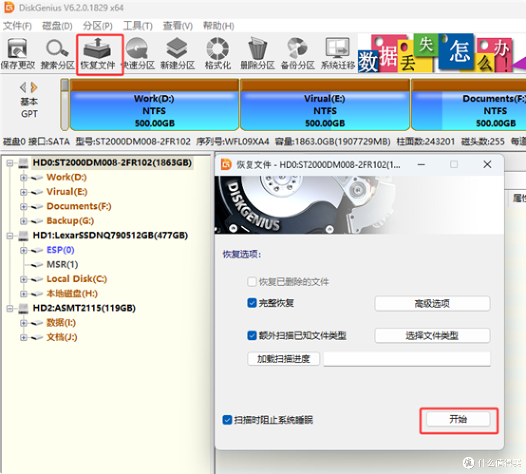The width and height of the screenshot is (526, 474).
Task: Expand the Local Disk(C:) tree node
Action: (x=23, y=280)
